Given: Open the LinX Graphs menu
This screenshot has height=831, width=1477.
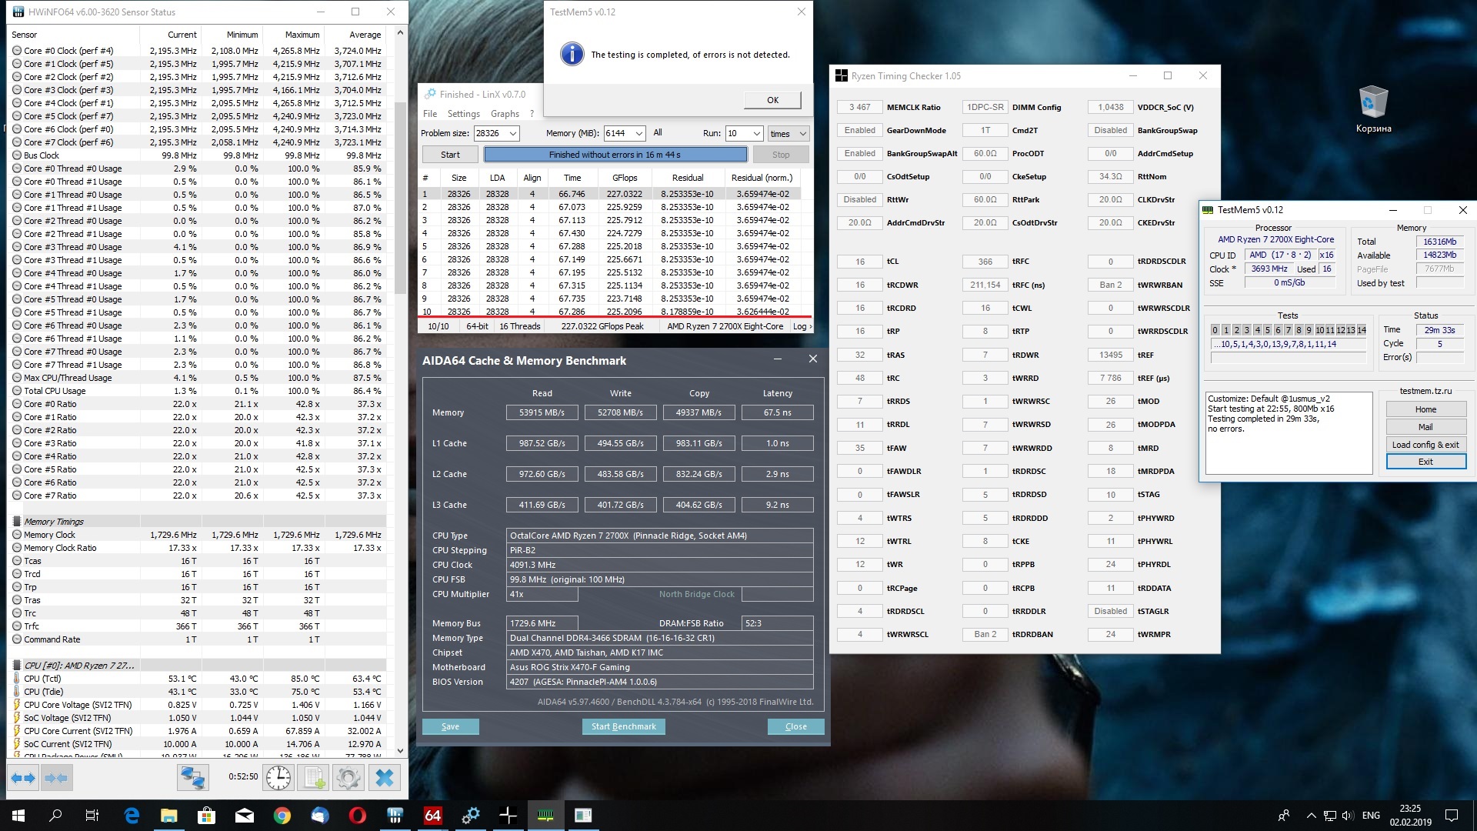Looking at the screenshot, I should pos(505,114).
